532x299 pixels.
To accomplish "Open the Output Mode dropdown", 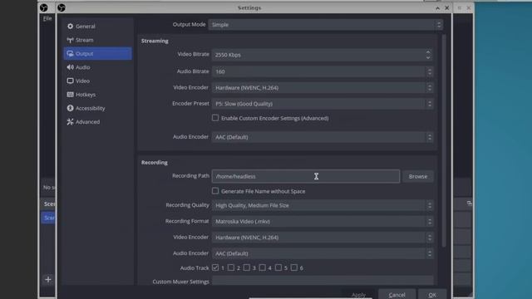I will (x=325, y=25).
